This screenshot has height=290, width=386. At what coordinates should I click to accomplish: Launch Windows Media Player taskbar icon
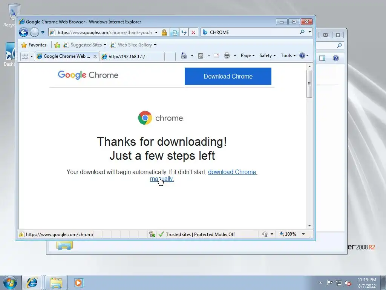pyautogui.click(x=79, y=282)
